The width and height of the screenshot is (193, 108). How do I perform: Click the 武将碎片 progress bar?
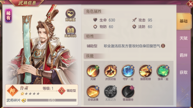pos(52,100)
